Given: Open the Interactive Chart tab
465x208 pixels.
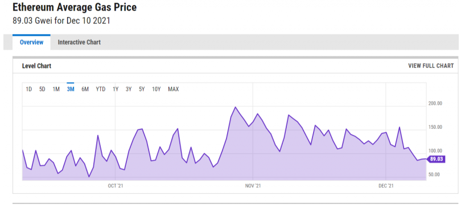Looking at the screenshot, I should click(x=79, y=42).
